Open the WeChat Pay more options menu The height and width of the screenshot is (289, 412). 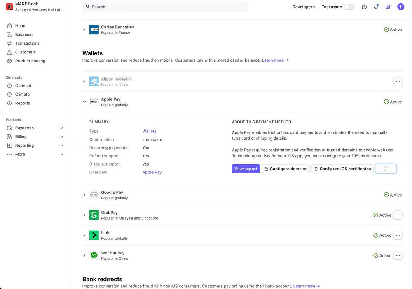[398, 255]
